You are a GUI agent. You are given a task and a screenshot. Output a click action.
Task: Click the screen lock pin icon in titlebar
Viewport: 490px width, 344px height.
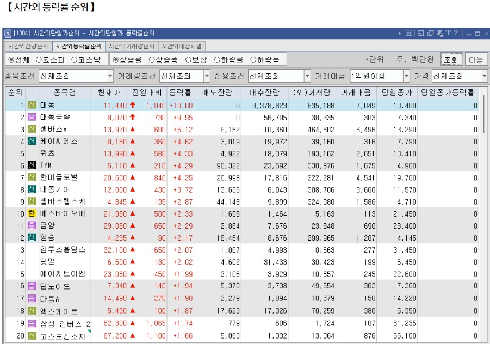[x=441, y=34]
